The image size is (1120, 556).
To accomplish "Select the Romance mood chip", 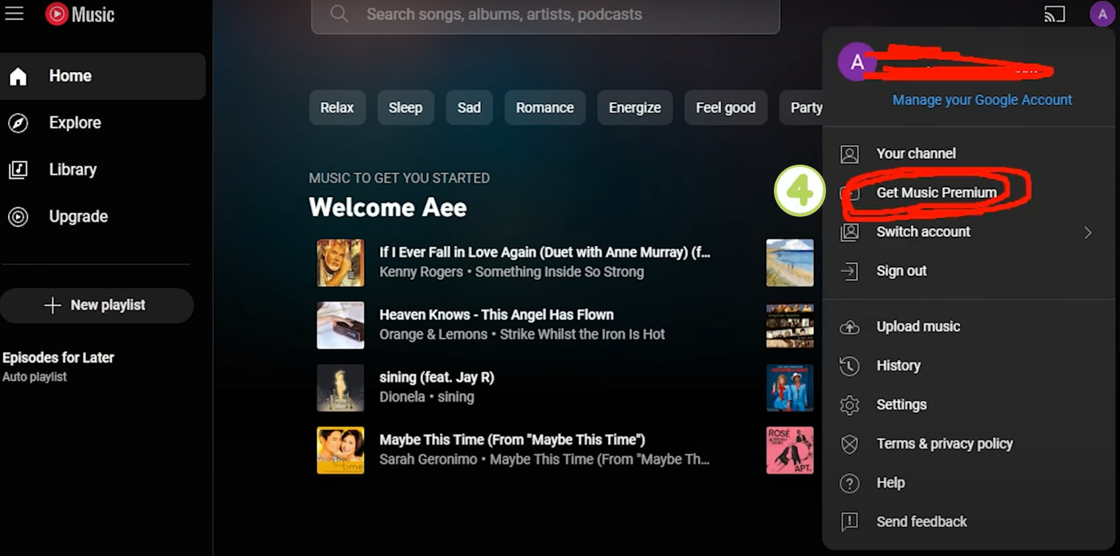I will (545, 108).
